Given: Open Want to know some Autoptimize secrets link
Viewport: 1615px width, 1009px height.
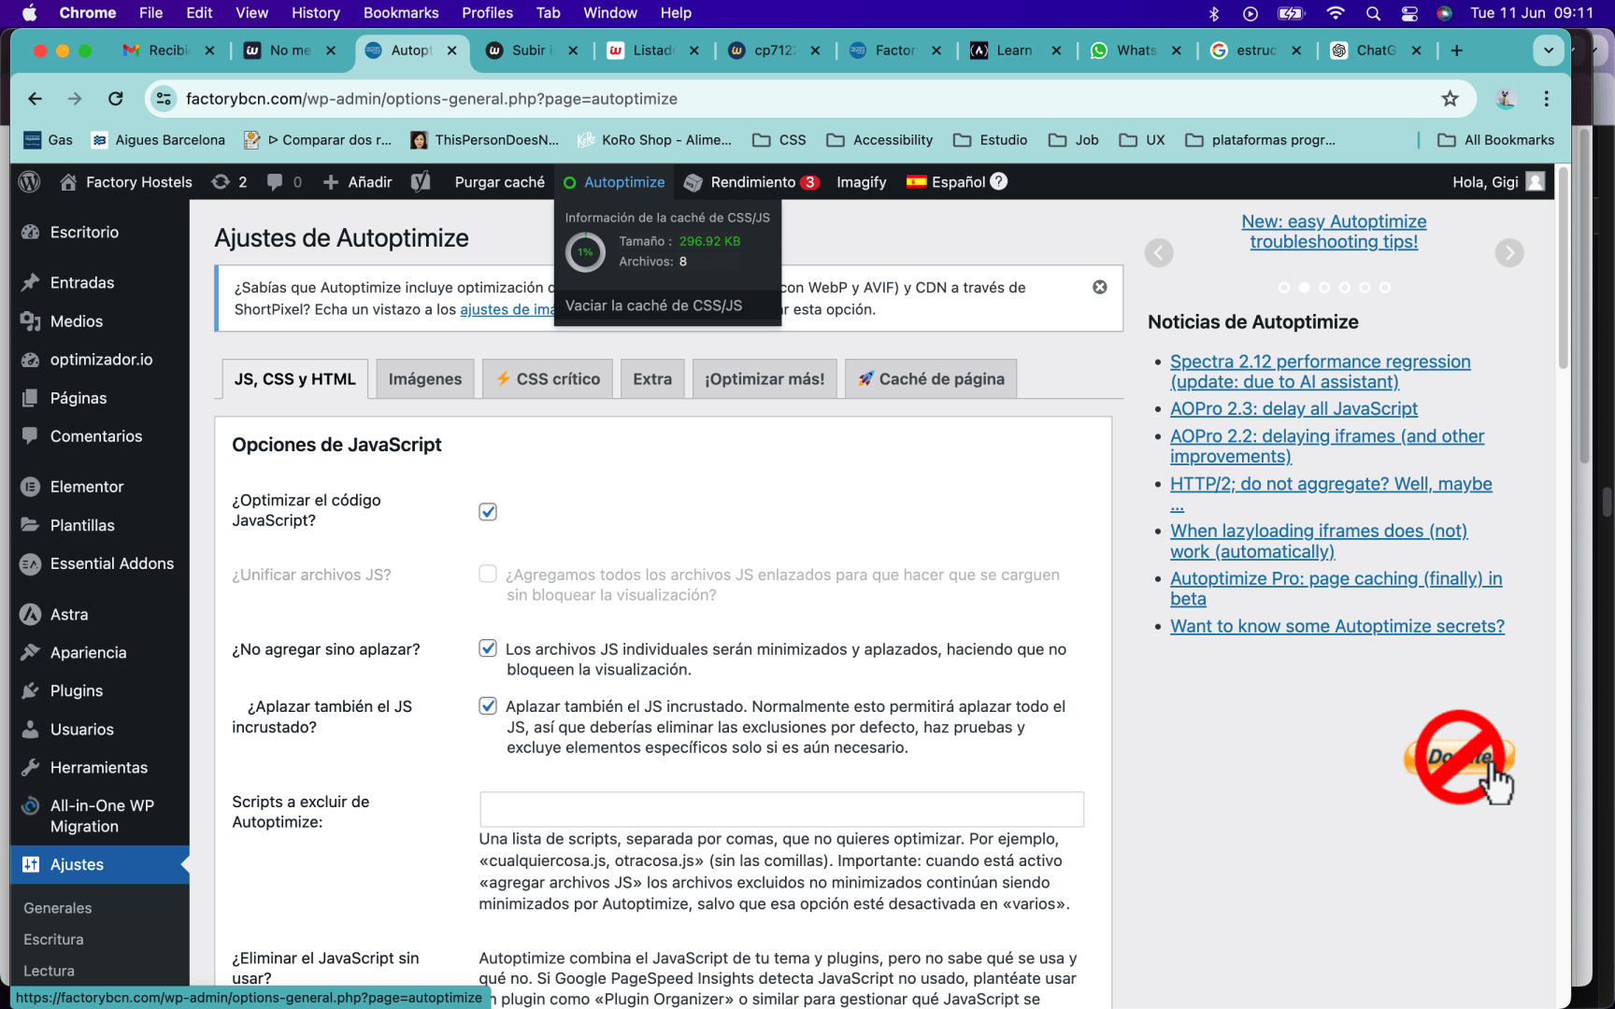Looking at the screenshot, I should pyautogui.click(x=1337, y=627).
